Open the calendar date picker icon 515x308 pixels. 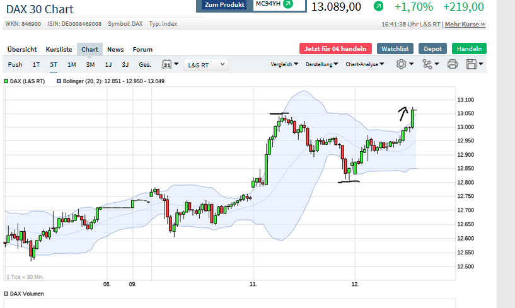click(168, 64)
